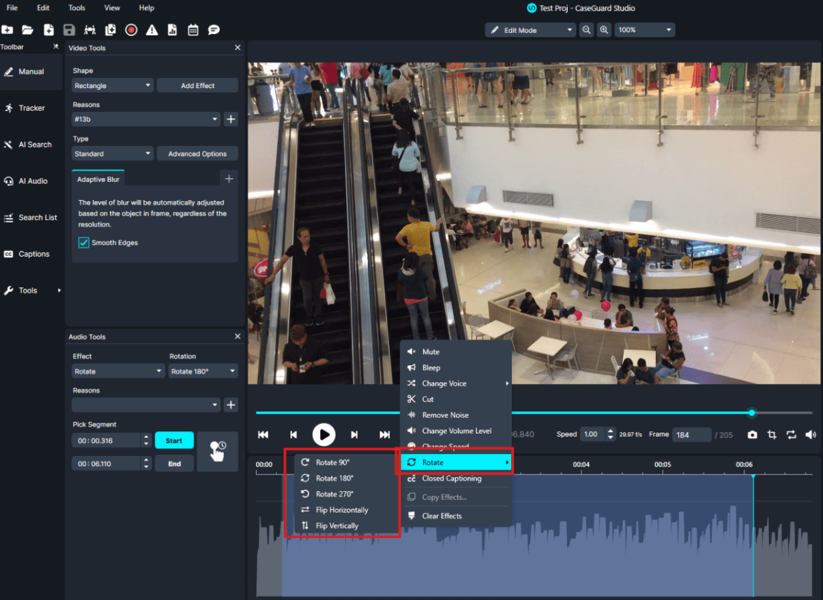Click the pick segment hand-clock icon
Screen dimensions: 823x600
click(217, 451)
